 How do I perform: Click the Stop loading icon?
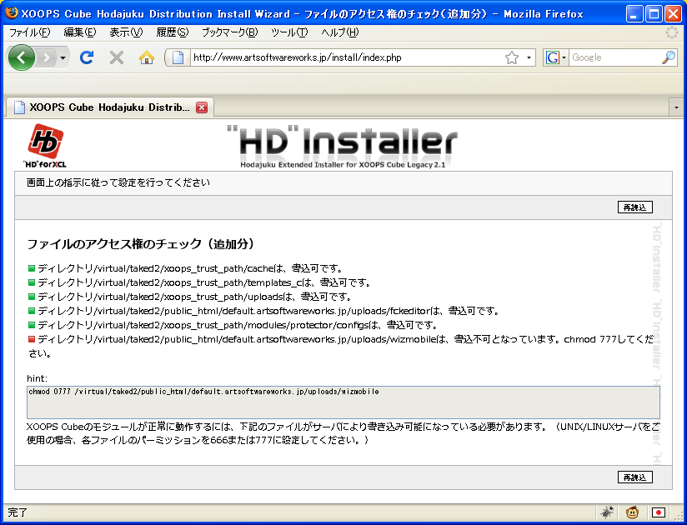click(117, 57)
